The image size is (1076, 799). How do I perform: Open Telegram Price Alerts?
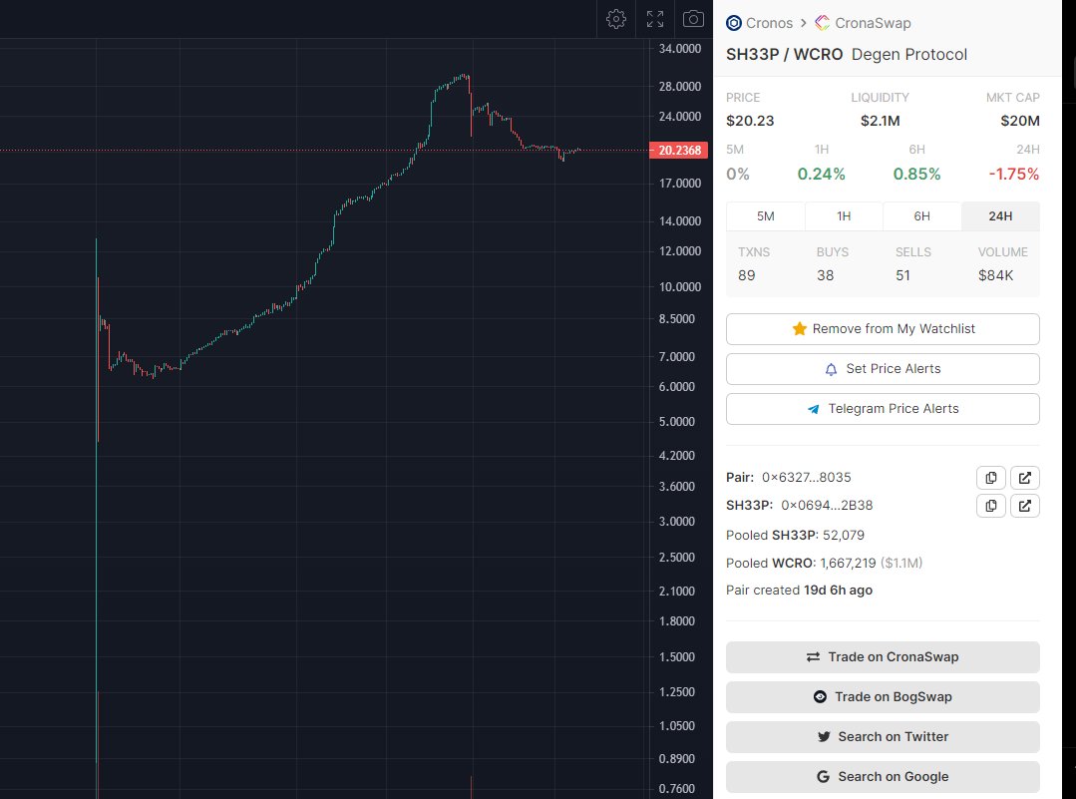coord(883,409)
